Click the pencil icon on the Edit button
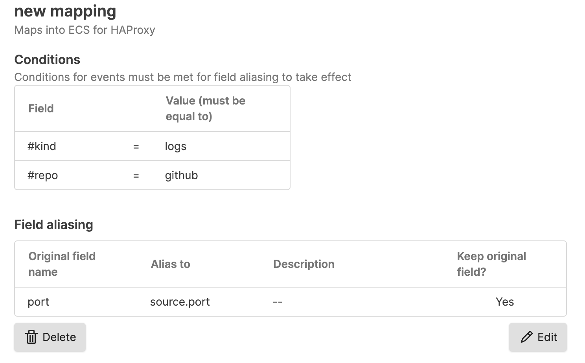This screenshot has width=585, height=363. (526, 337)
